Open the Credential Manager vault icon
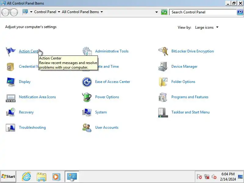 (10, 66)
